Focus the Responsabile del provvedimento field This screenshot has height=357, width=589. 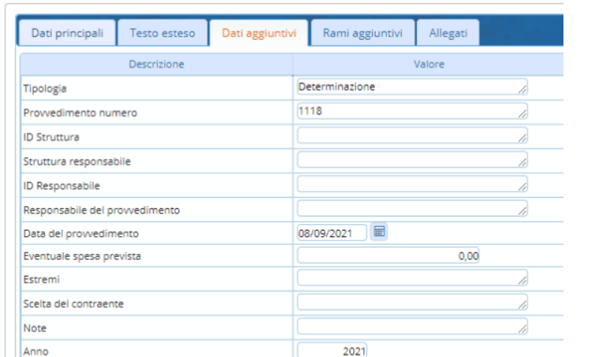(412, 207)
